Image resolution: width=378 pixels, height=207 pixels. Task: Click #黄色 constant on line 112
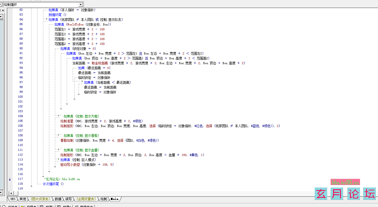[194, 155]
